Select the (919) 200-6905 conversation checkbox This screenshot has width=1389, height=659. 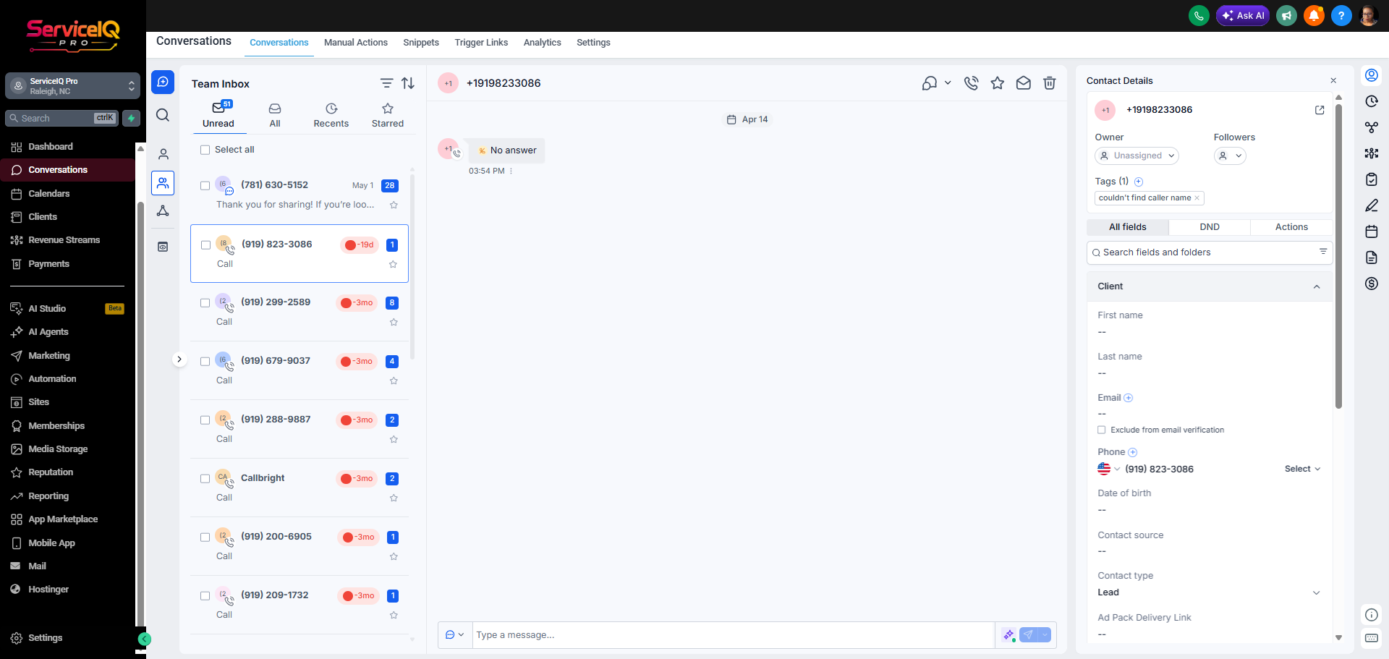pyautogui.click(x=205, y=537)
